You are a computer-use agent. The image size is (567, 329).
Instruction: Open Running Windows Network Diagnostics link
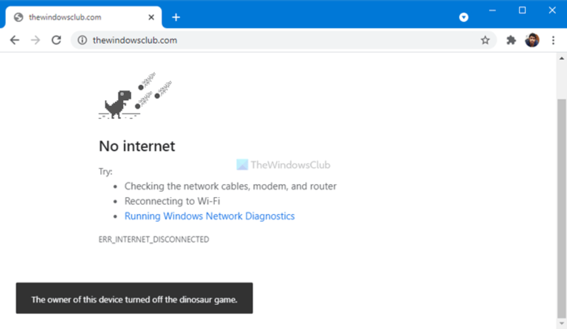coord(210,216)
